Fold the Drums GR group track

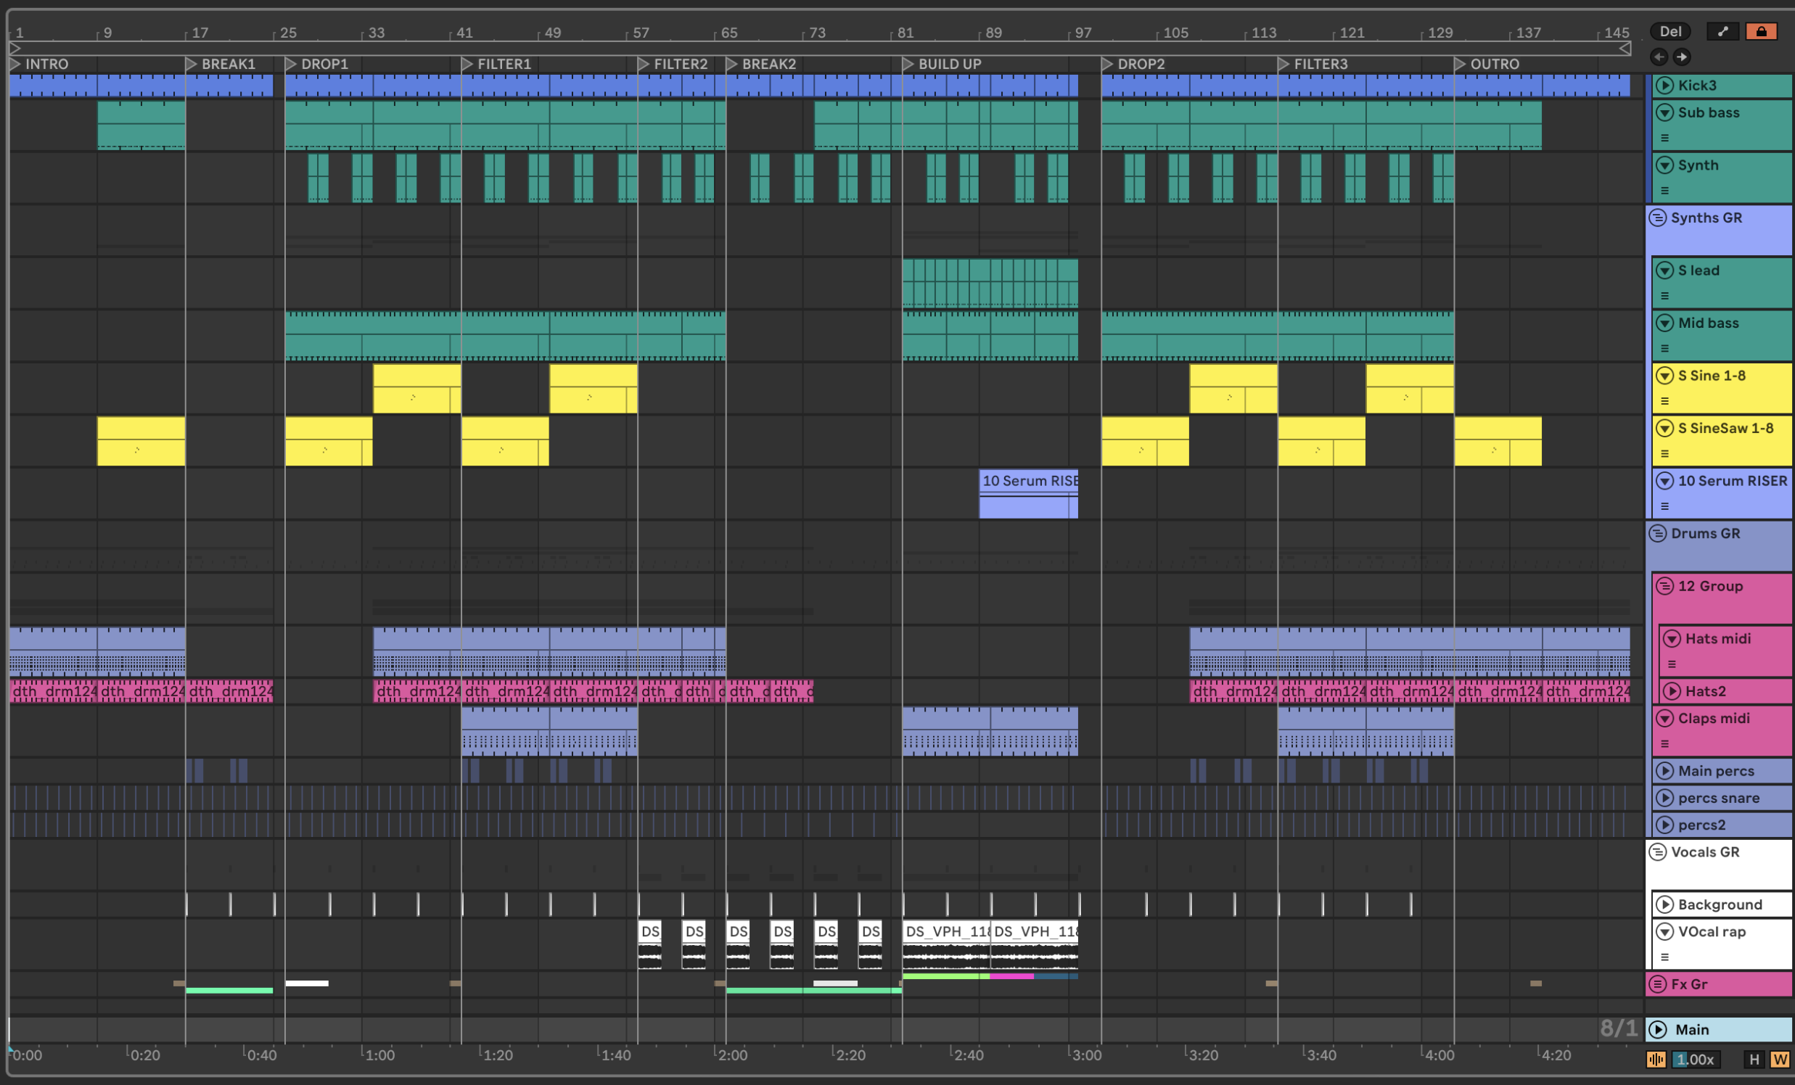click(1657, 534)
